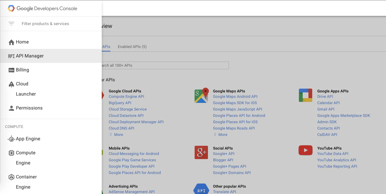Open the Translate API link
This screenshot has height=194, width=386.
[224, 192]
